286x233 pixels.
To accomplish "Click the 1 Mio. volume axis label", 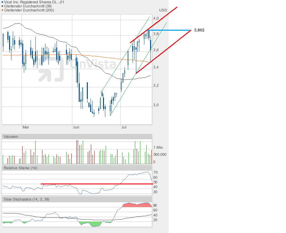I will (158, 148).
